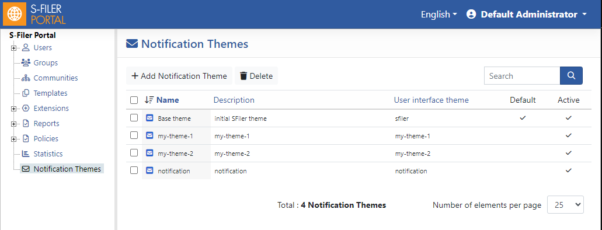This screenshot has width=602, height=230.
Task: Click the Active checkmark for Base theme
Action: (x=569, y=119)
